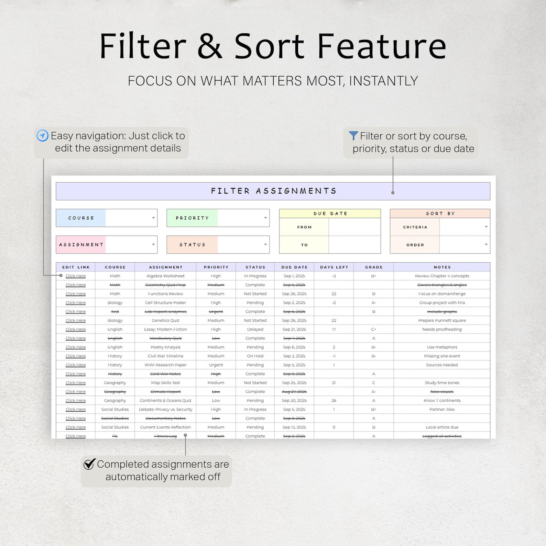The width and height of the screenshot is (546, 546).
Task: Open Click Here link for Algebra Worksheet
Action: point(76,276)
